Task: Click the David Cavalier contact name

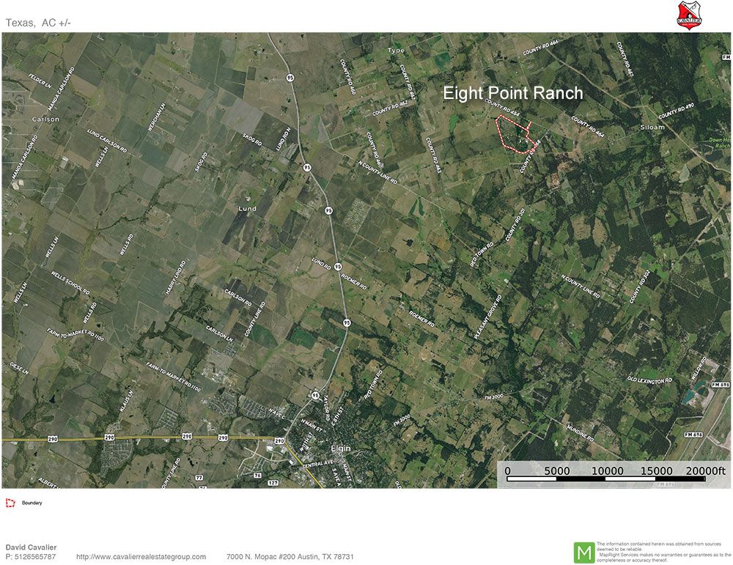Action: coord(31,547)
